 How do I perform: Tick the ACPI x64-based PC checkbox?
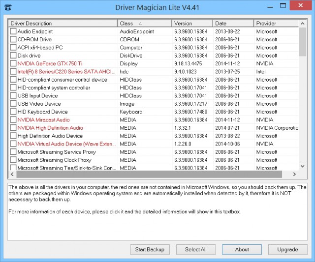[x=13, y=48]
